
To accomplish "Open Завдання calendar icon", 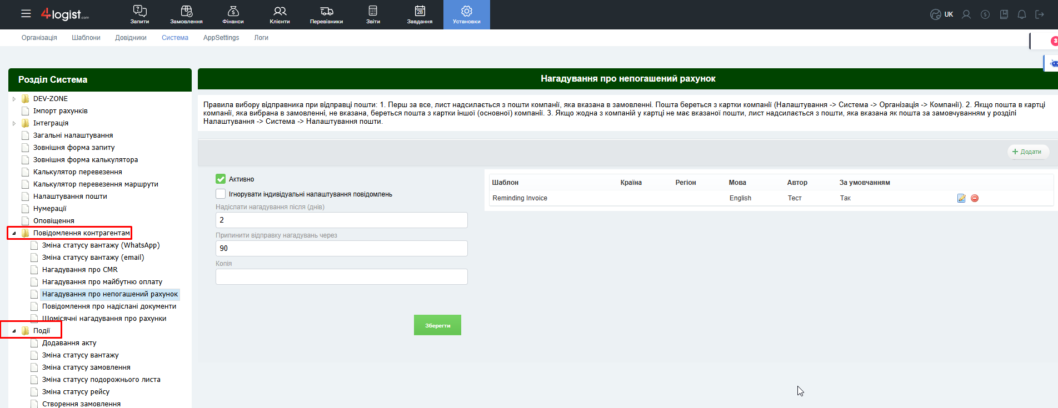I will pyautogui.click(x=420, y=12).
